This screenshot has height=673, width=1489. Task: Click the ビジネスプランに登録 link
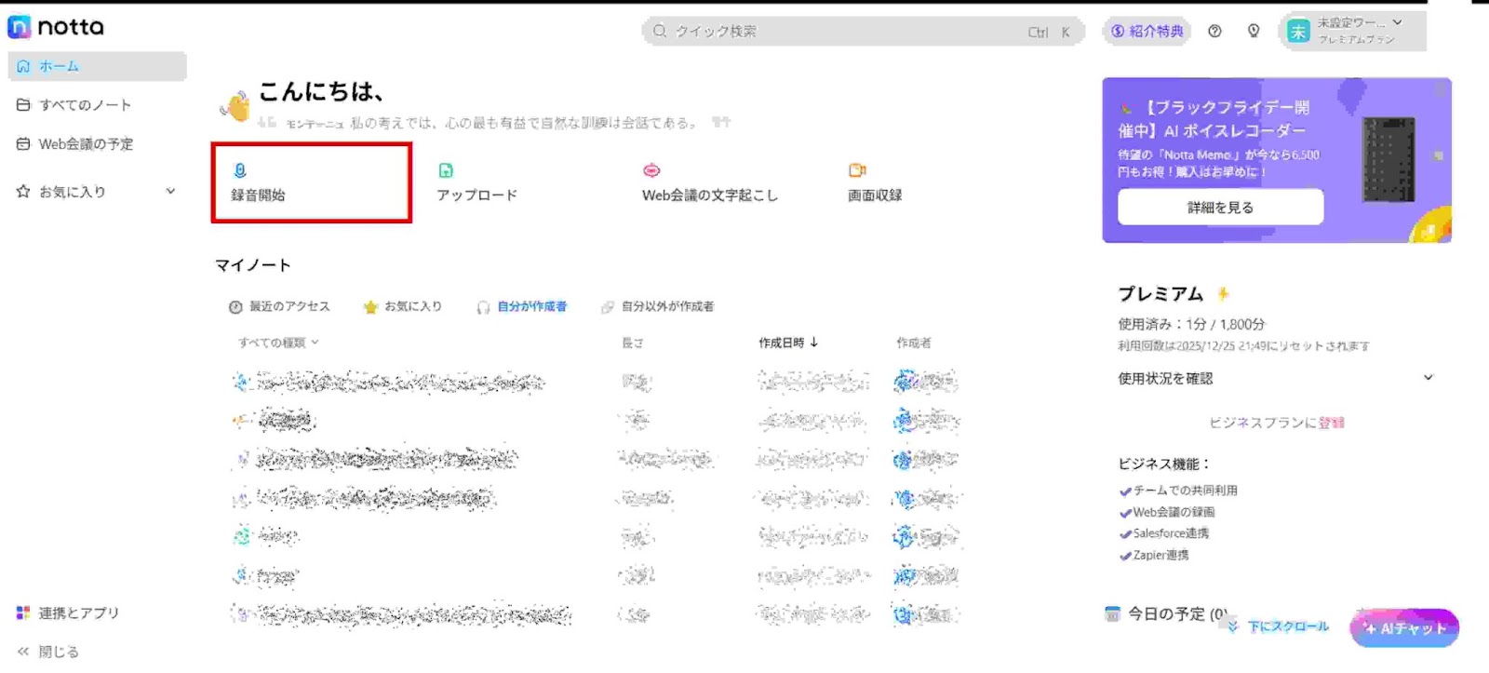[x=1276, y=423]
